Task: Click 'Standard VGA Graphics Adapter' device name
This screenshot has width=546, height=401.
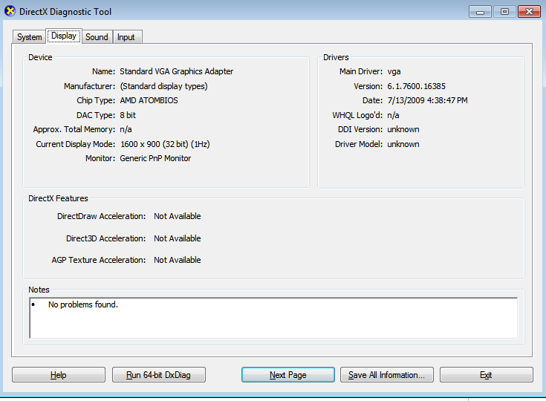Action: click(177, 71)
